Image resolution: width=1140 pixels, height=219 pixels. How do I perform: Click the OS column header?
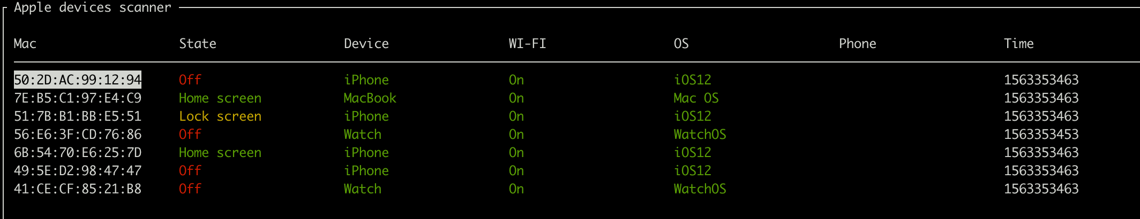click(x=681, y=43)
